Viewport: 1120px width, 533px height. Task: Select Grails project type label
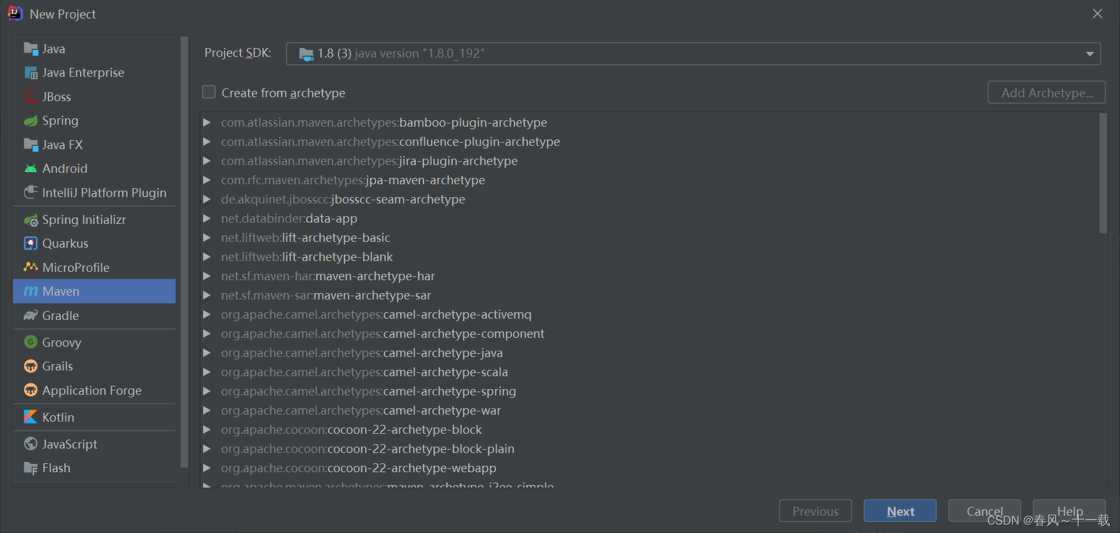tap(58, 367)
